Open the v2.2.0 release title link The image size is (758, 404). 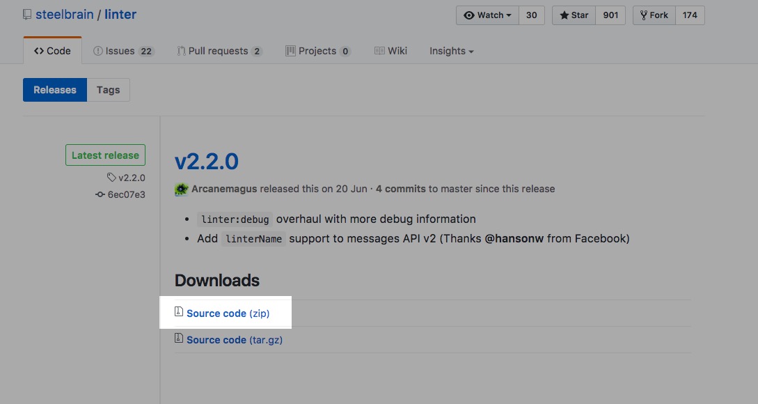pyautogui.click(x=207, y=162)
